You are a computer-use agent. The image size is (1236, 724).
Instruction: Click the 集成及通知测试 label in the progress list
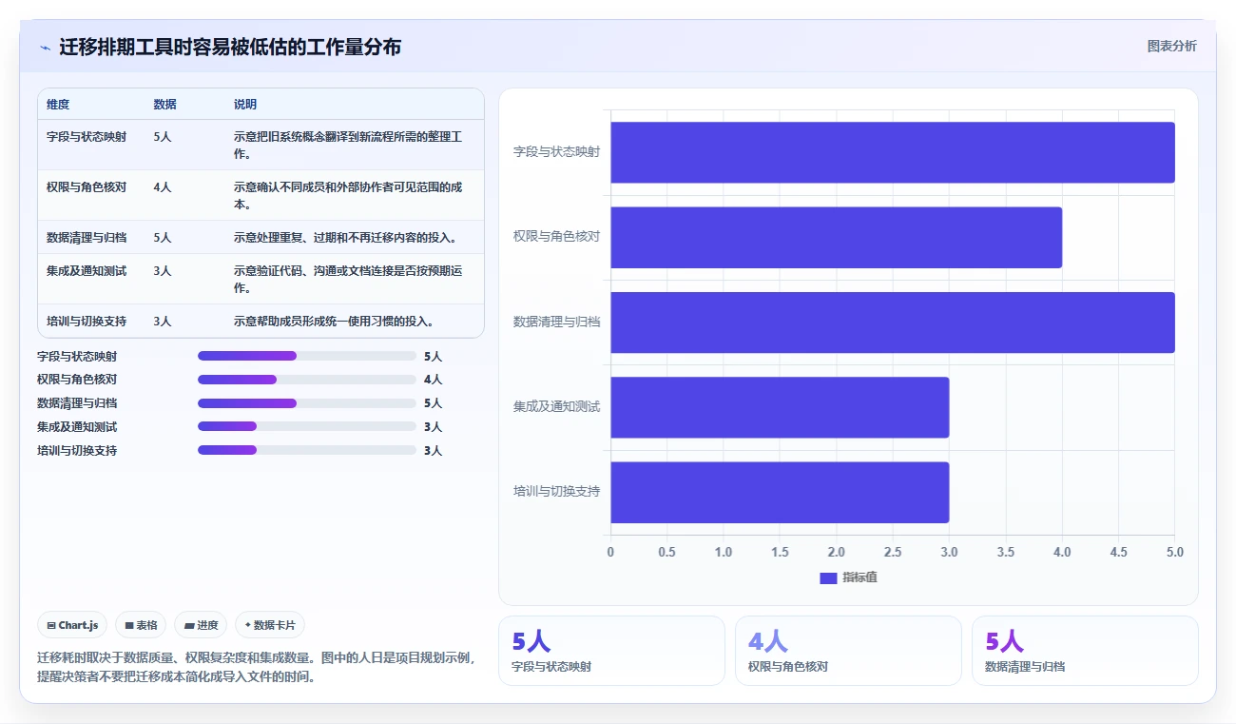[77, 427]
